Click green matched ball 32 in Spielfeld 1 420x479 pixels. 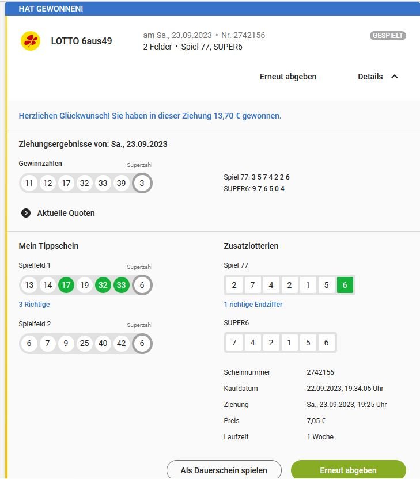pyautogui.click(x=103, y=285)
